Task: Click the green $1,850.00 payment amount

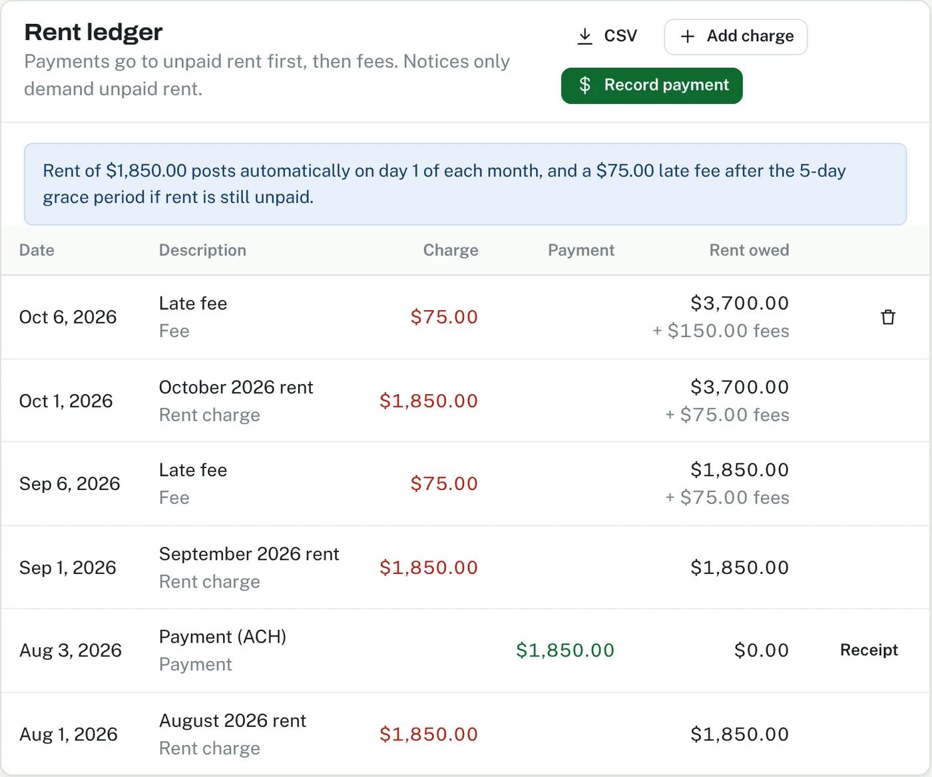Action: 565,650
